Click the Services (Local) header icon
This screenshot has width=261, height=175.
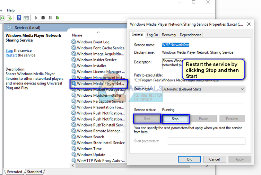coord(10,28)
